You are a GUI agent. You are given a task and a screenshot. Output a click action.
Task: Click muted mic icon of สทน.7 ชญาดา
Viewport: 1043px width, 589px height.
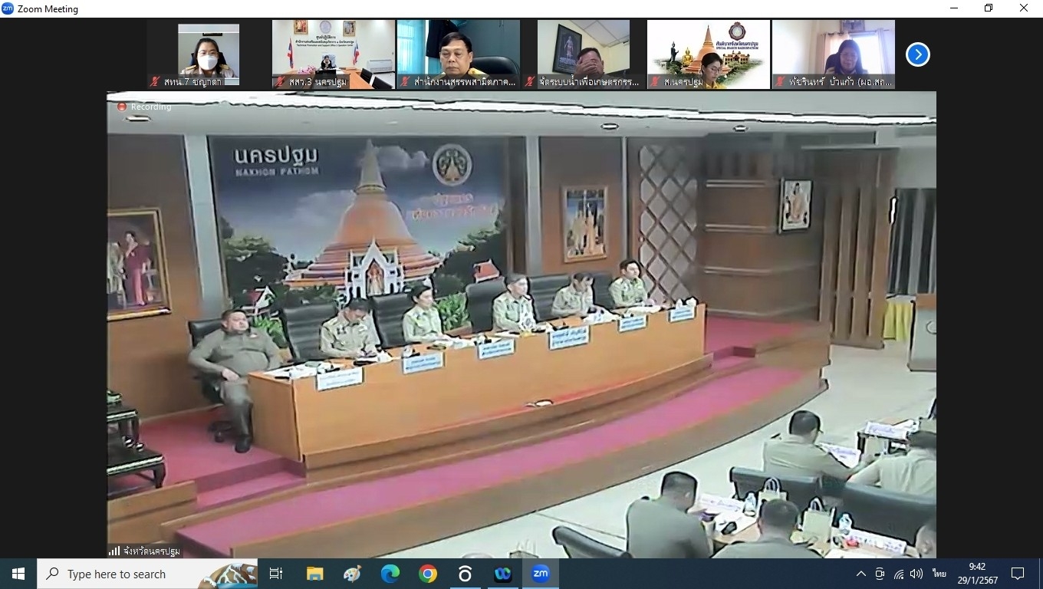tap(156, 81)
